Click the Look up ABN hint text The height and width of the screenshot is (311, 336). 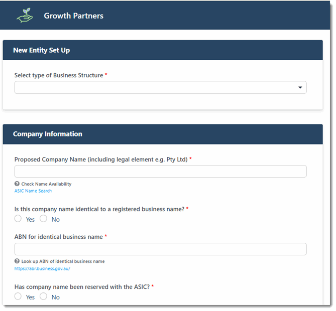click(x=63, y=261)
